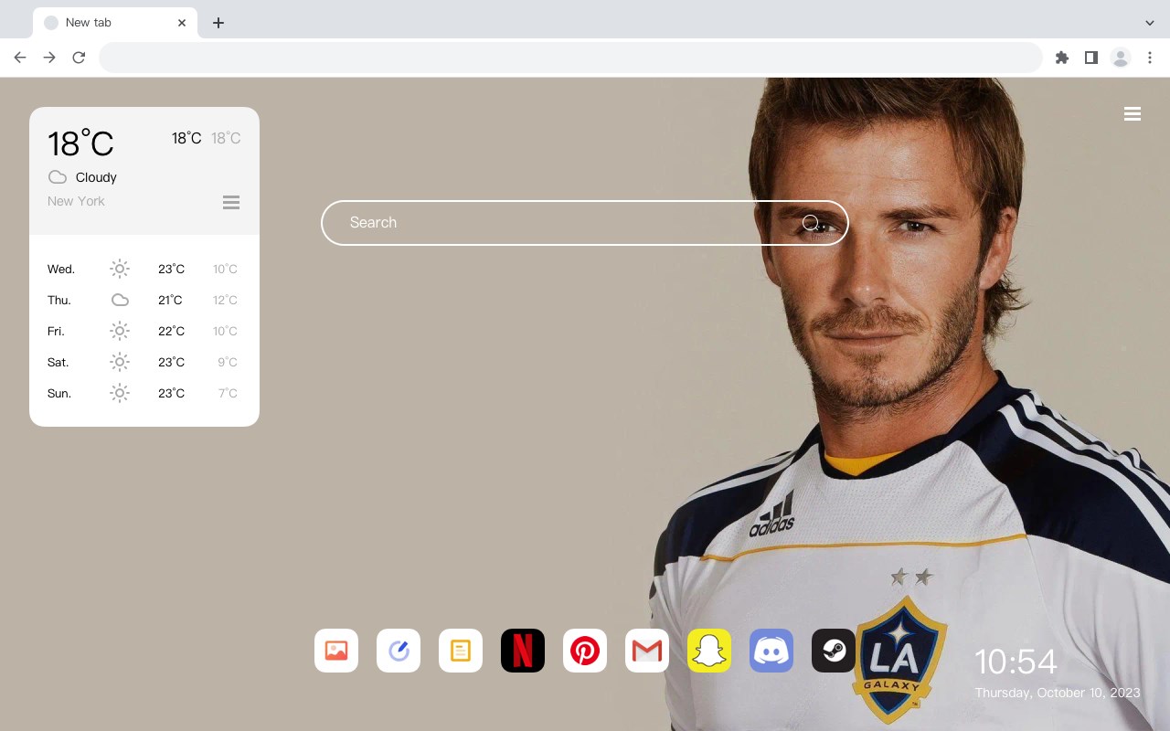
Task: Select the Sat. forecast row
Action: [144, 362]
